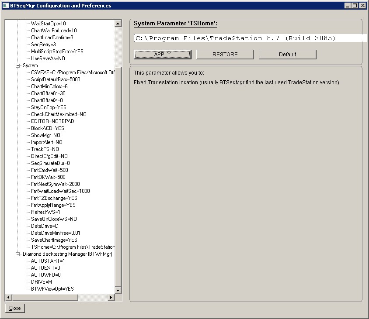Close the window using the title bar X

click(x=362, y=6)
